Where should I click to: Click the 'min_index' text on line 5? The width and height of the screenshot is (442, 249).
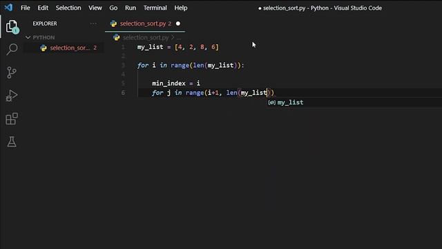point(169,84)
